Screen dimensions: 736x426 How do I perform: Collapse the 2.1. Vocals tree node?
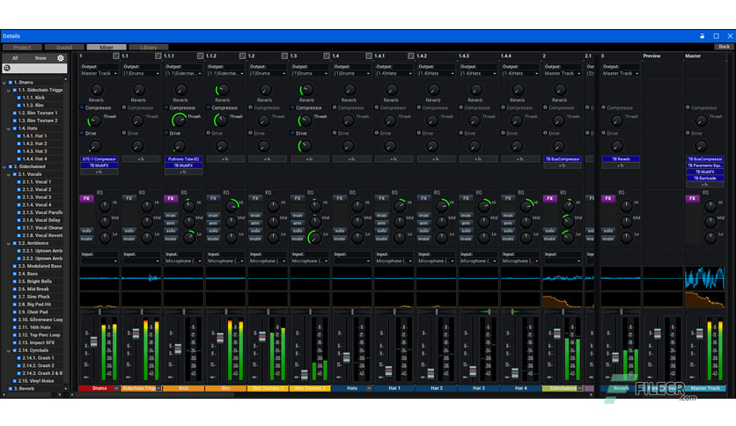point(9,174)
